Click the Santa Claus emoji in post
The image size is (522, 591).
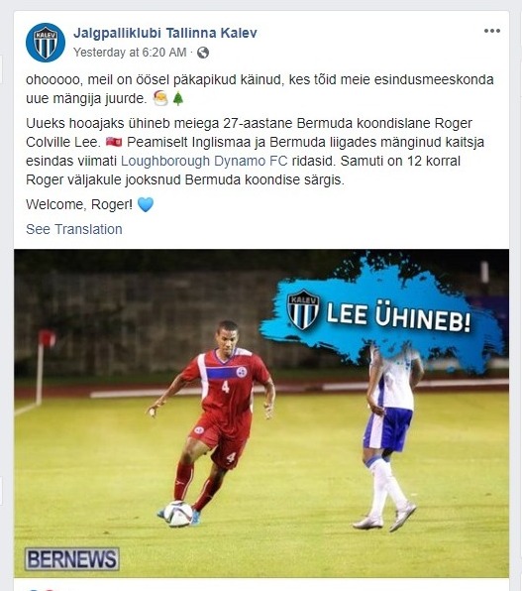(x=160, y=99)
